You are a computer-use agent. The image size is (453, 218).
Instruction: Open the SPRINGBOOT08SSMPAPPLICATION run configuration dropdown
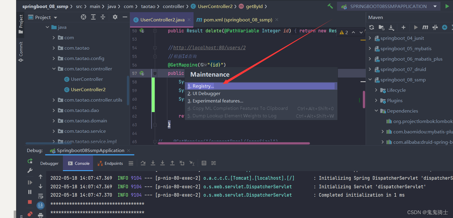pos(389,6)
